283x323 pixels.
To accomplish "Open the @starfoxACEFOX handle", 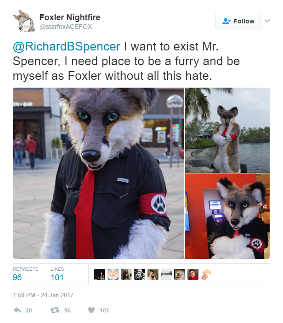I will [x=66, y=27].
